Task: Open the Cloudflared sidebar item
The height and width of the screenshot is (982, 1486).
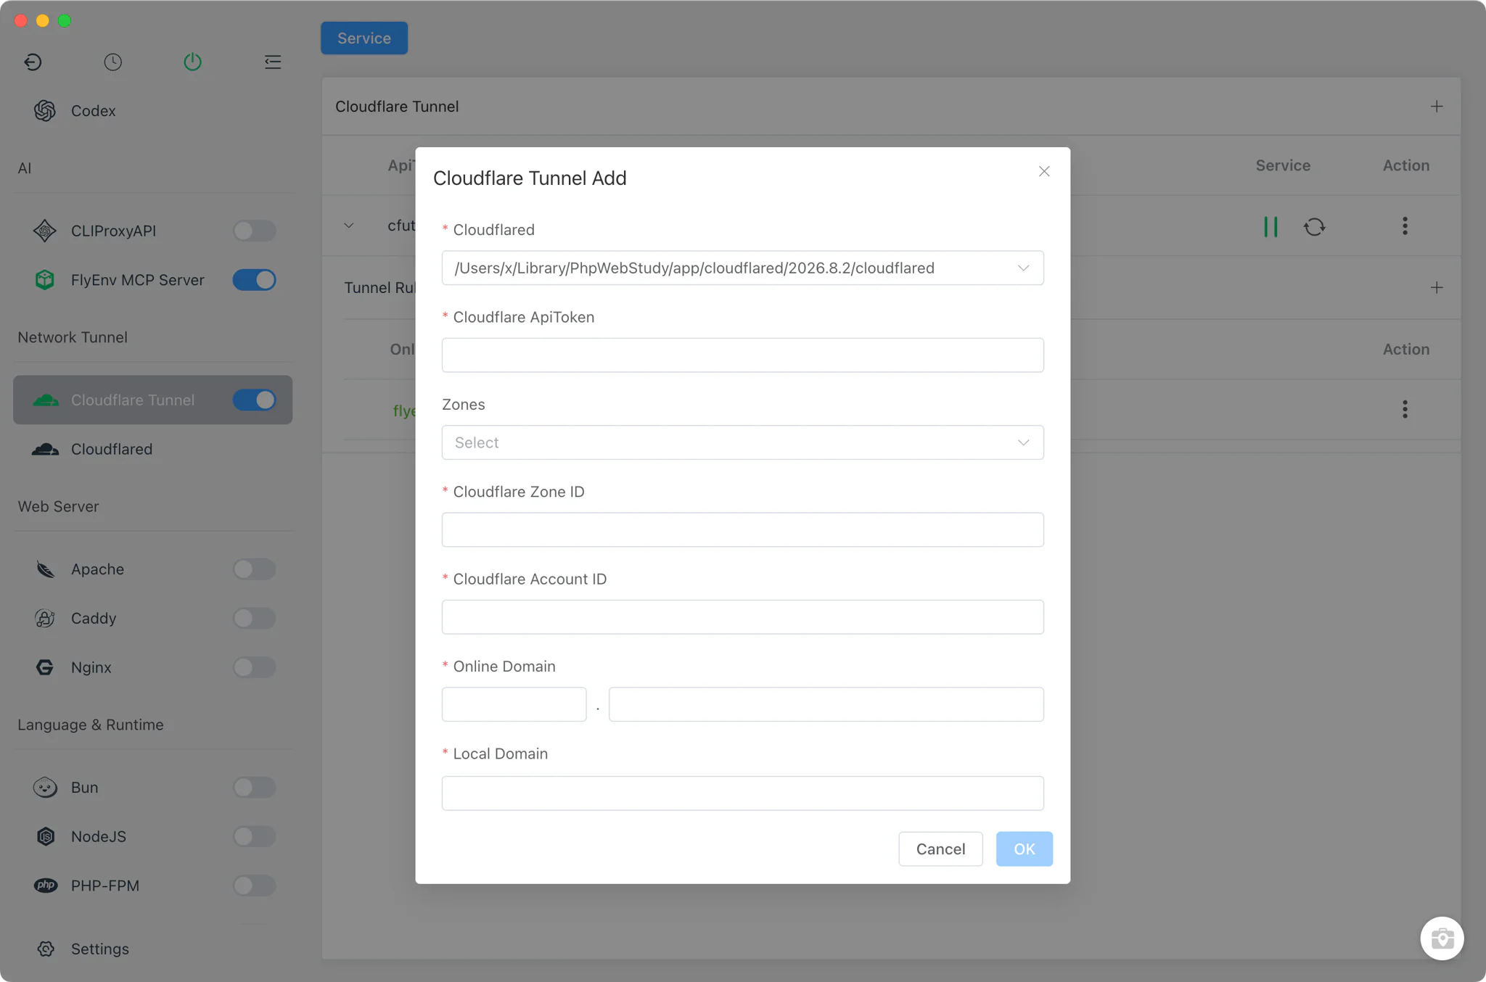Action: pos(111,449)
